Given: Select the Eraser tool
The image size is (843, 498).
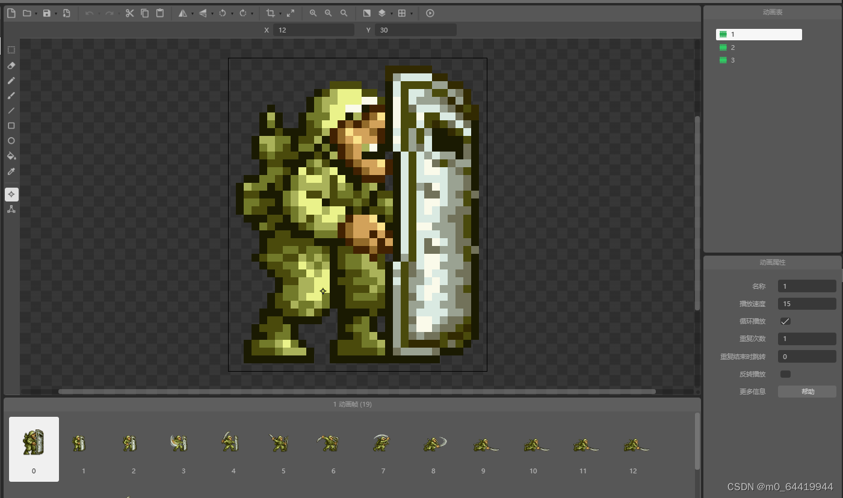Looking at the screenshot, I should [11, 65].
